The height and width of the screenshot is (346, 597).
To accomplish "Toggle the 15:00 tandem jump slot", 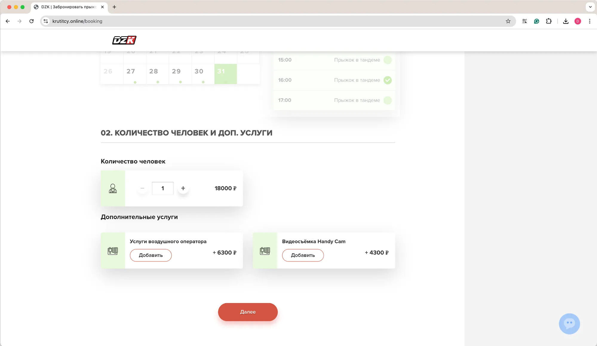I will click(387, 60).
